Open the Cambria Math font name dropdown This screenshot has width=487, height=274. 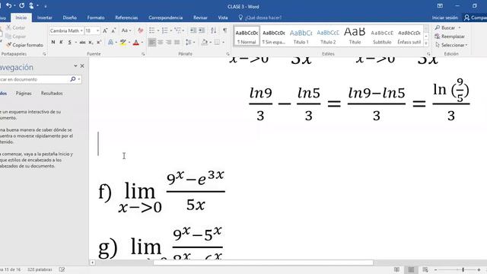click(81, 30)
